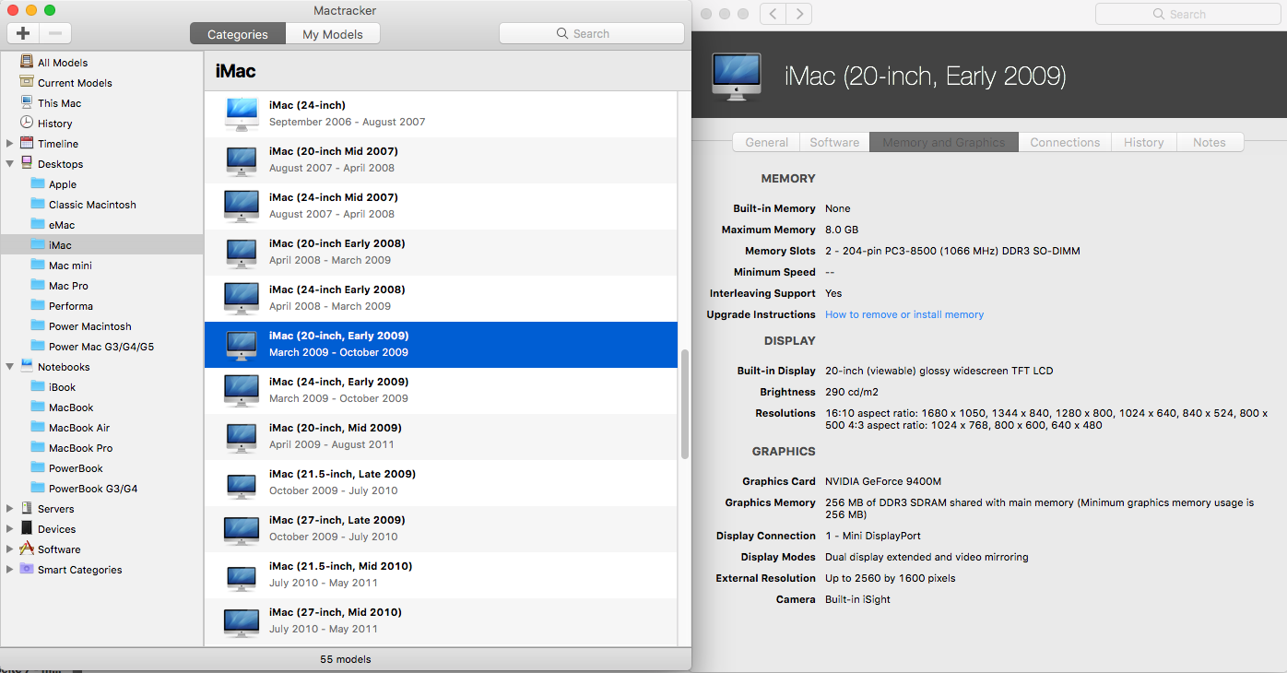The width and height of the screenshot is (1287, 673).
Task: Collapse the Desktops category
Action: (10, 164)
